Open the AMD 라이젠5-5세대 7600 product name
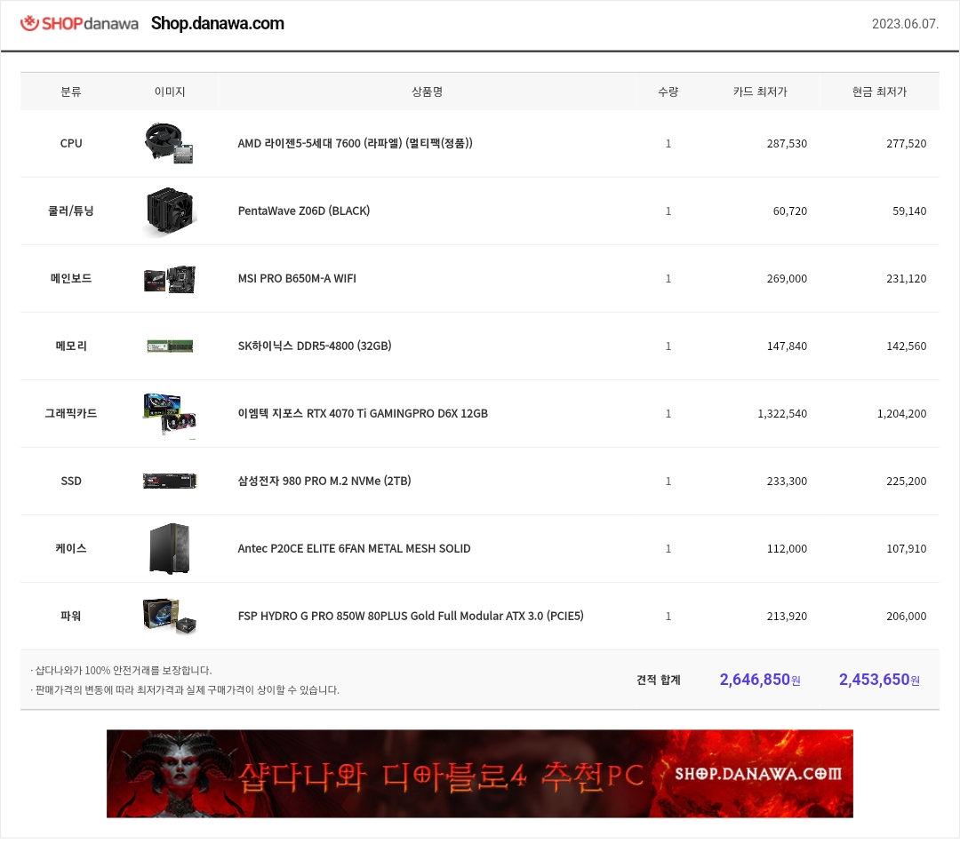 (x=355, y=143)
